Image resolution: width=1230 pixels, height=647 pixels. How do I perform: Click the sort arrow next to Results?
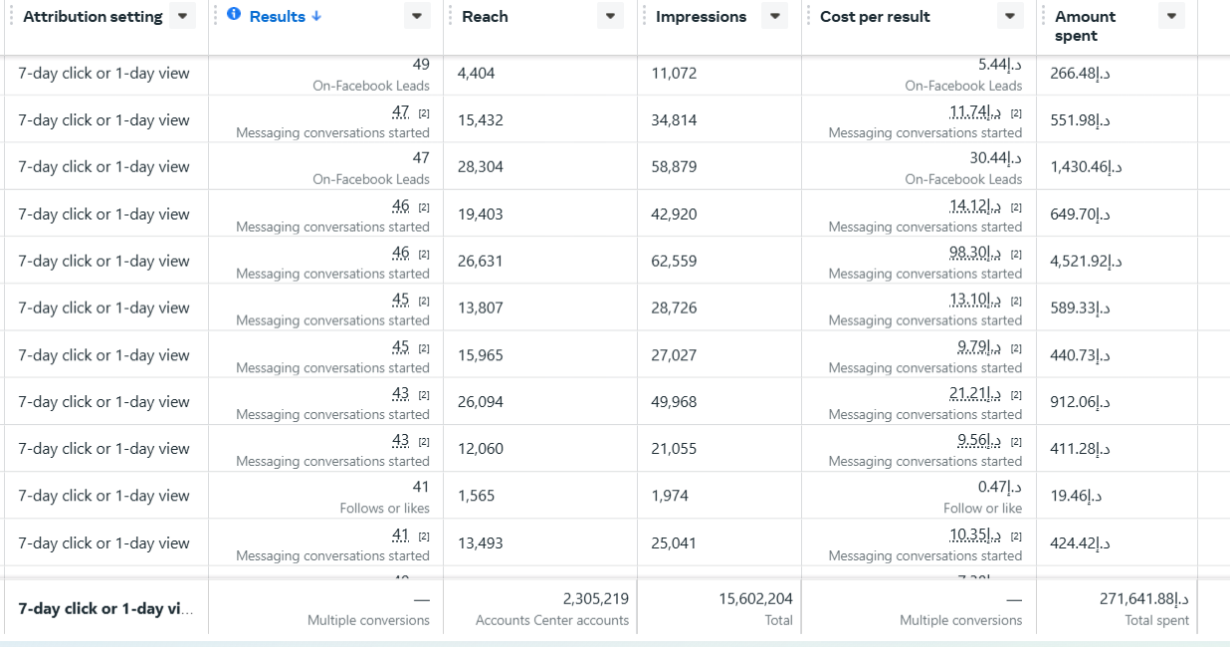click(316, 17)
